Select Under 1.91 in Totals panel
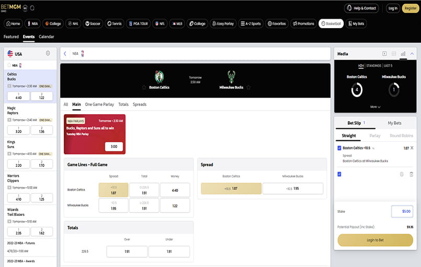421x267 pixels. [169, 251]
